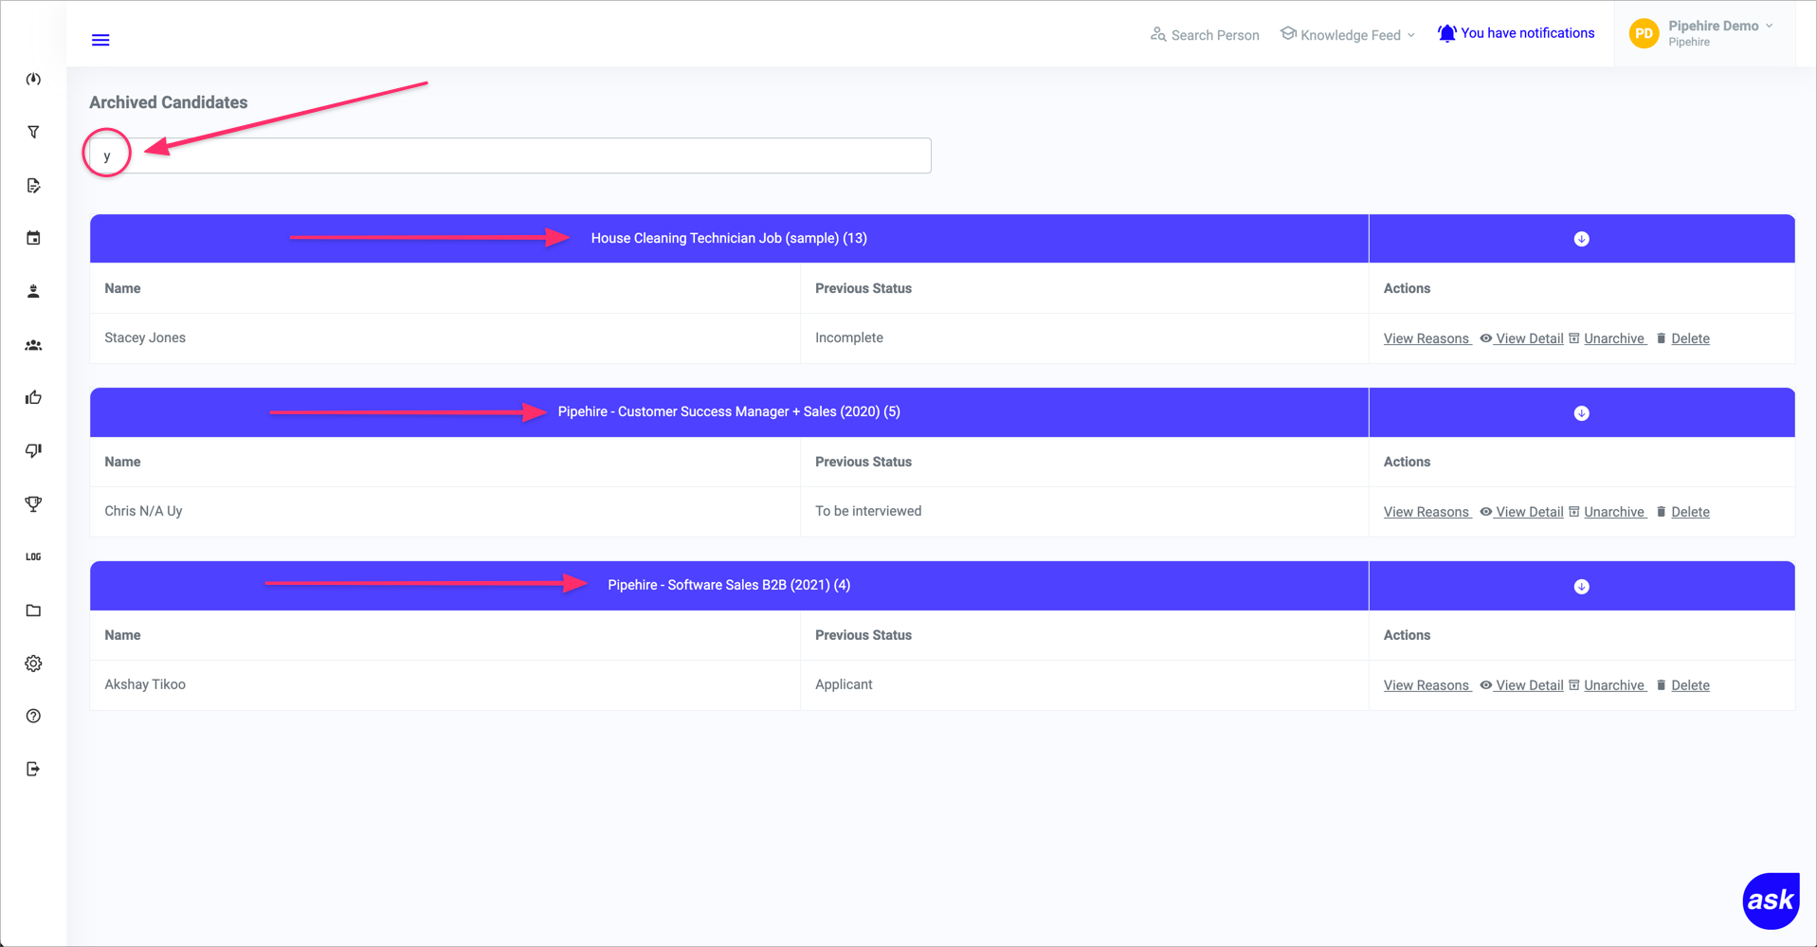View Reasons for Stacey Jones

point(1426,338)
